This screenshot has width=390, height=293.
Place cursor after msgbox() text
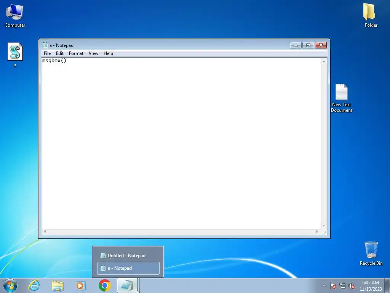point(67,61)
